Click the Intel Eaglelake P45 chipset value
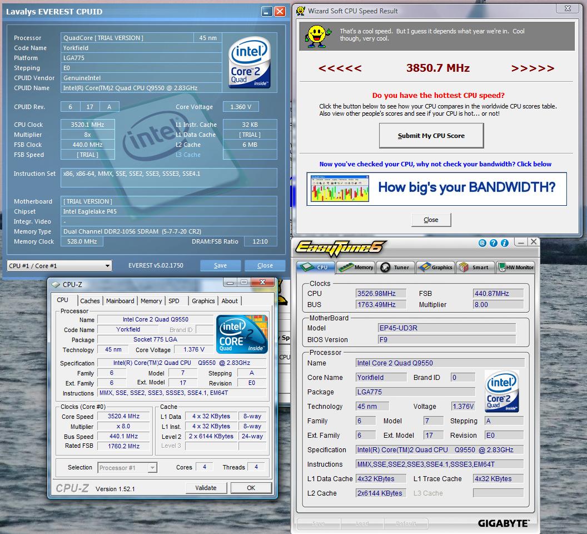587x534 pixels. click(x=169, y=211)
